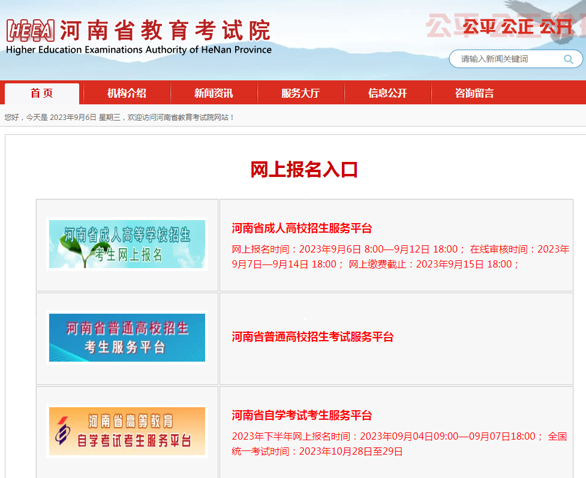Select 新闻资讯 in the navigation bar
586x478 pixels.
pos(214,92)
